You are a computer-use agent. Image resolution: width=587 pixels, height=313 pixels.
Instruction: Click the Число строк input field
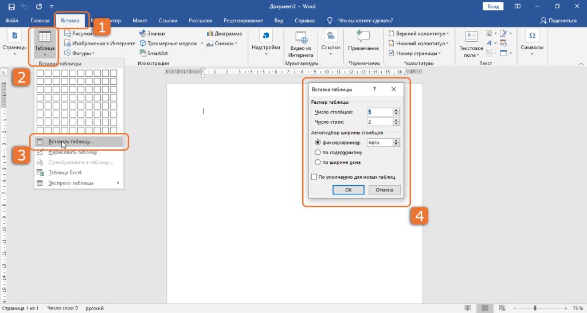pos(380,122)
